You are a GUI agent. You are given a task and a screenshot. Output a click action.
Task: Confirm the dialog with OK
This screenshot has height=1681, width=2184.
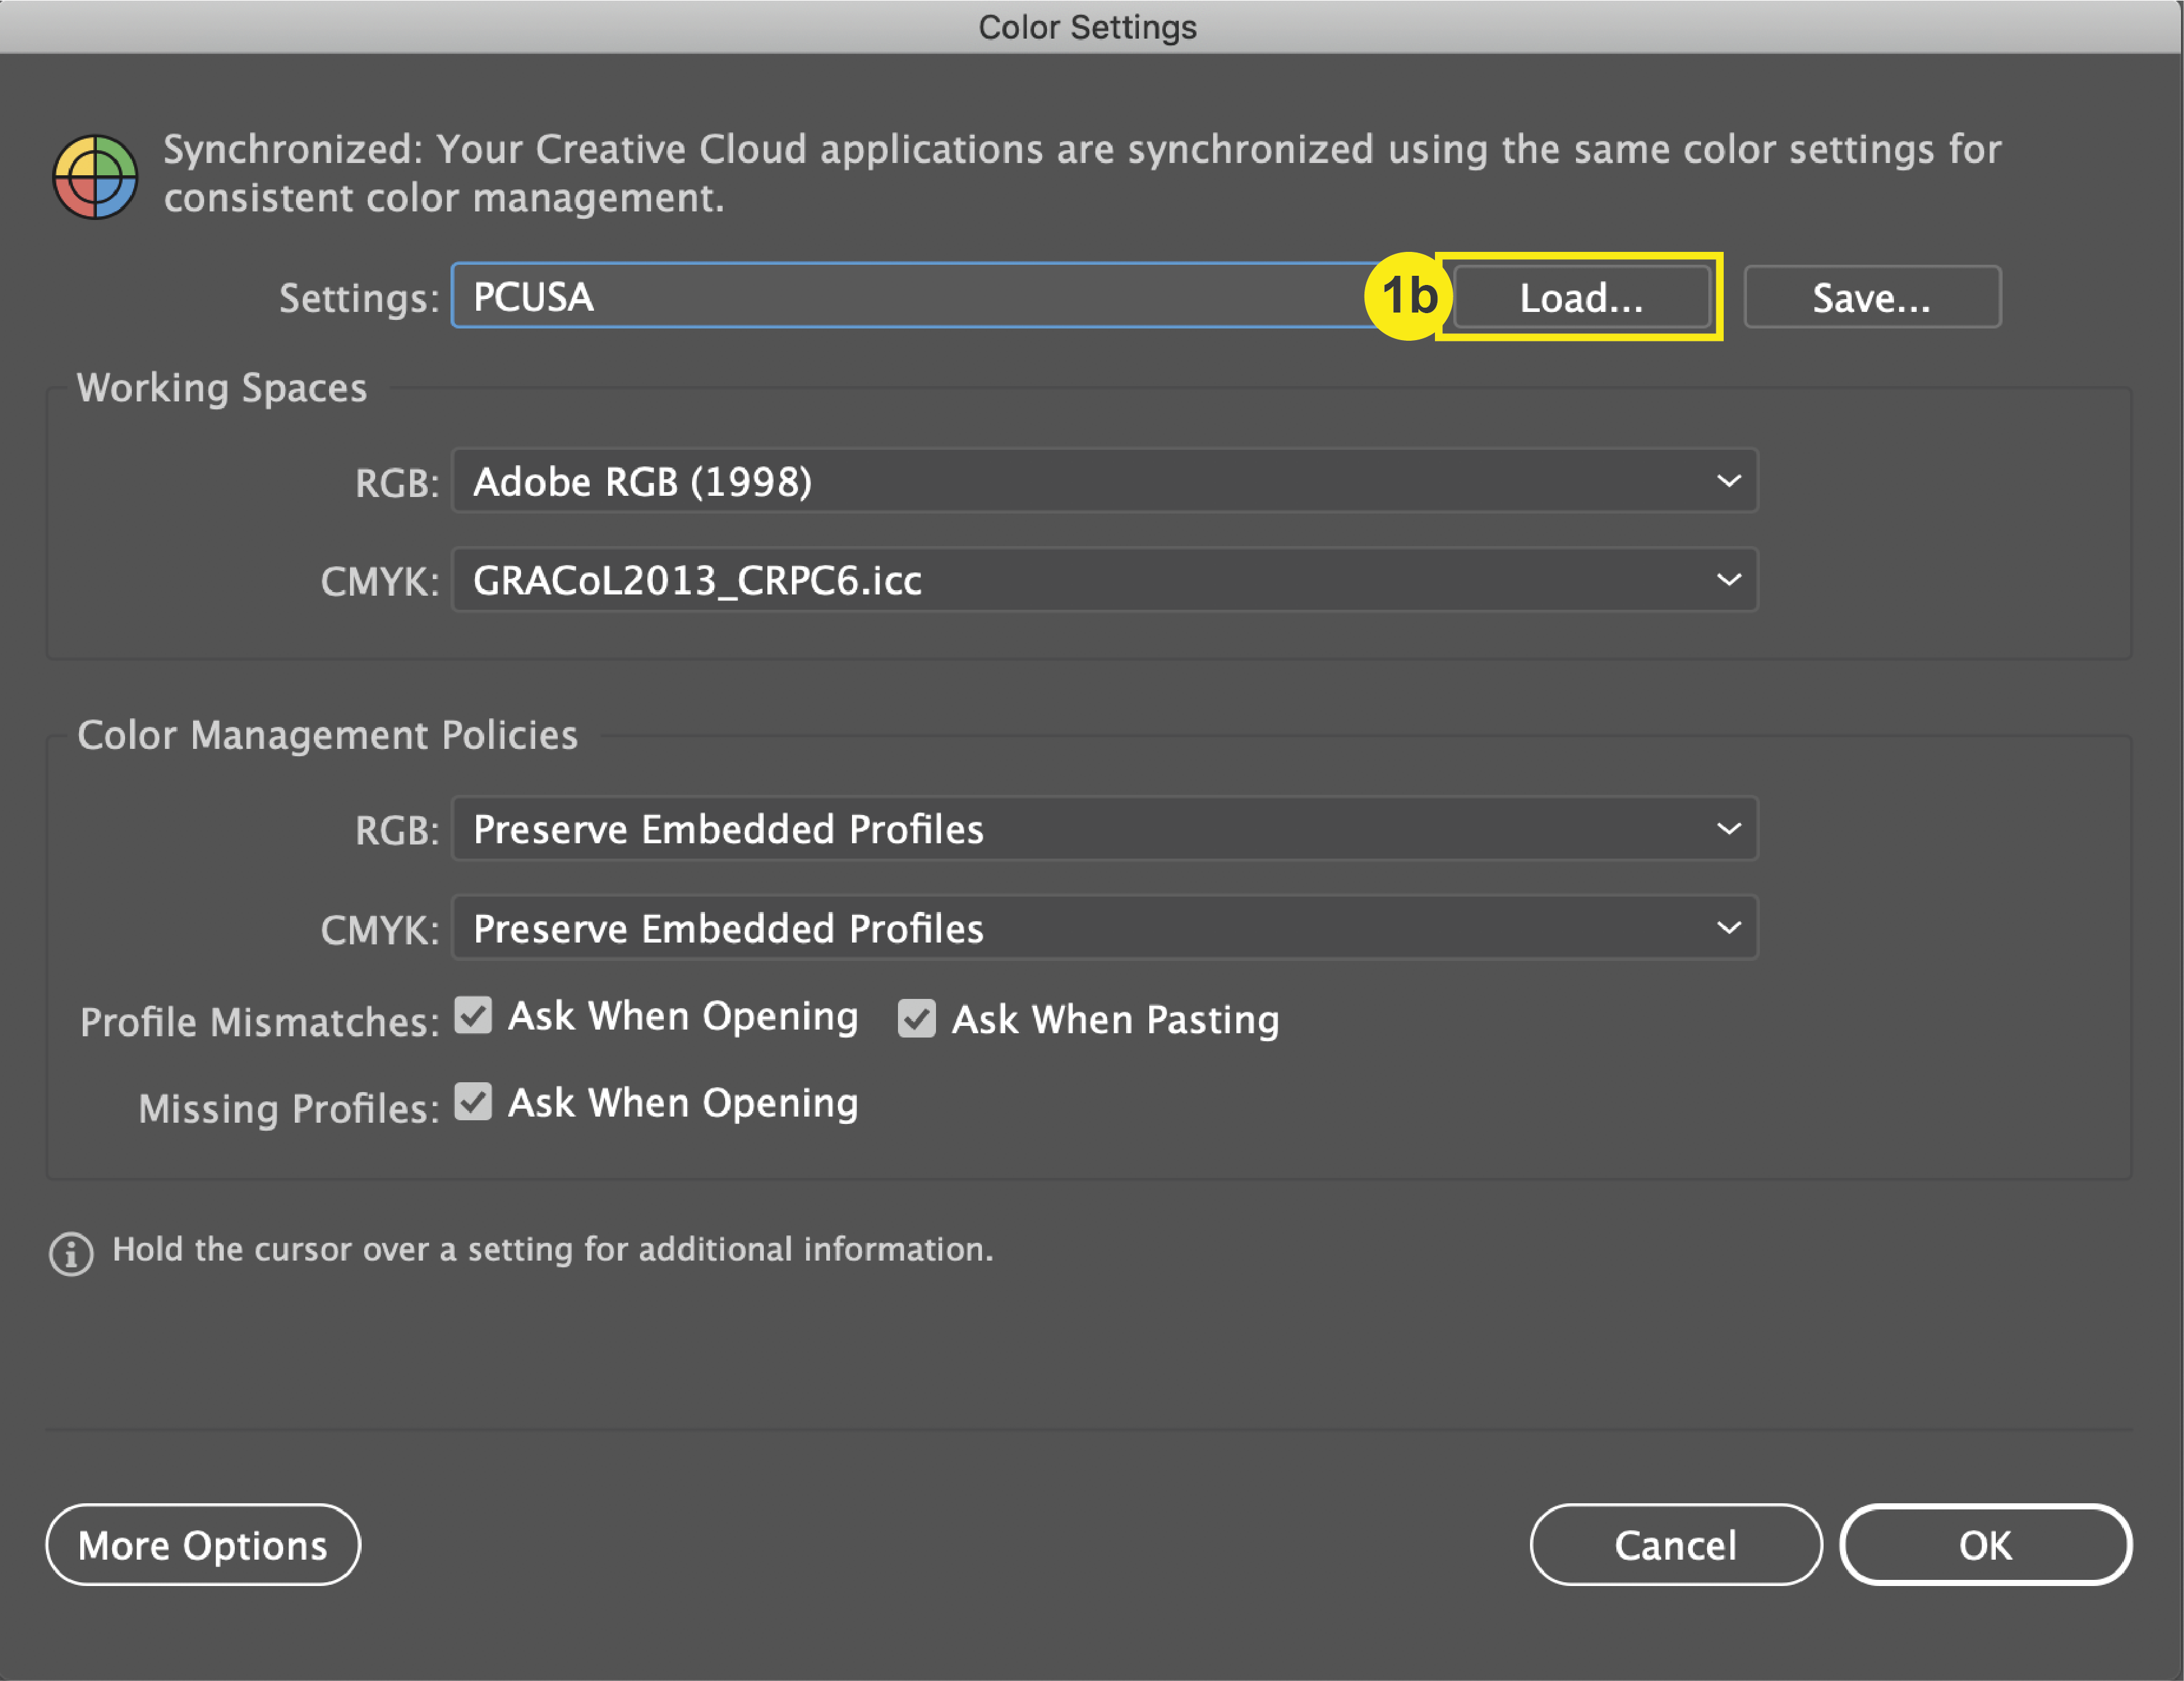tap(1985, 1545)
